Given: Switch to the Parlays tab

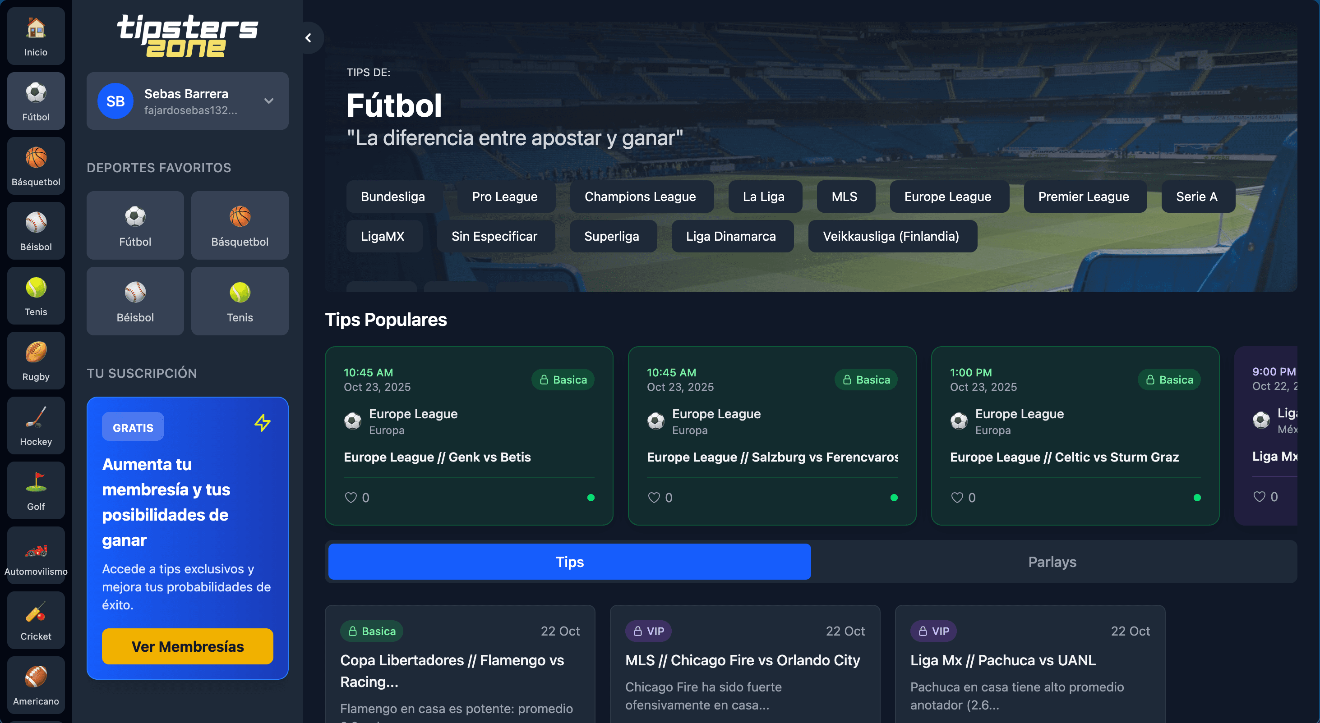Looking at the screenshot, I should tap(1052, 562).
